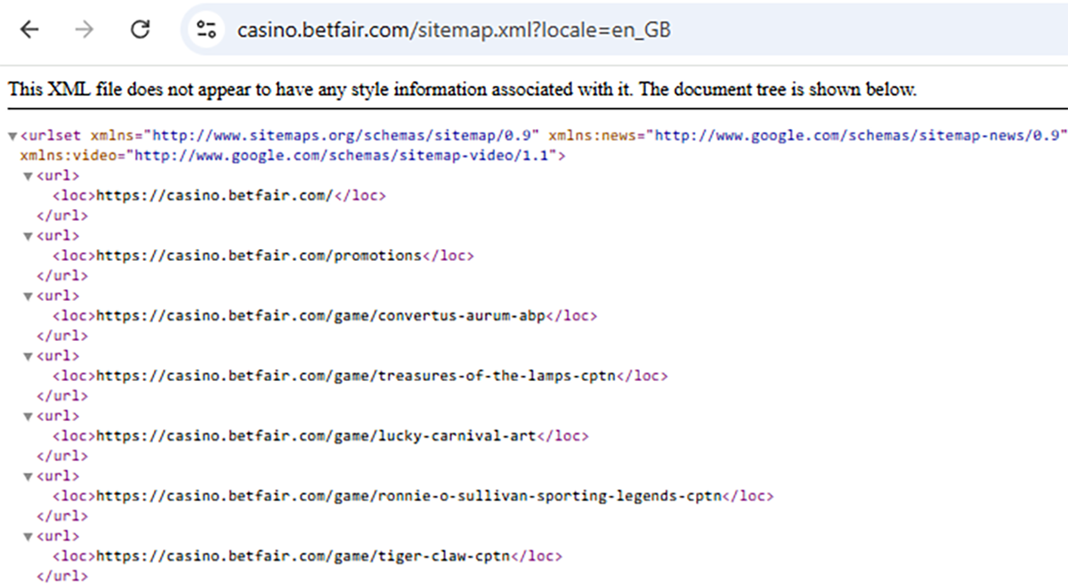Click the browser forward arrow
This screenshot has width=1068, height=584.
[x=85, y=29]
